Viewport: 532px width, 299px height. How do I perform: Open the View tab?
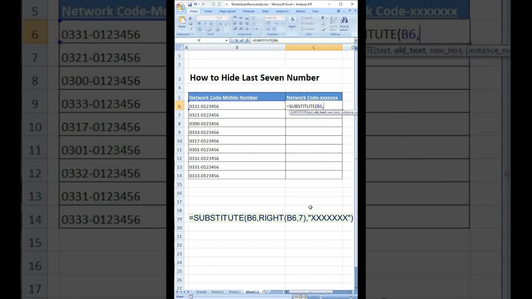click(x=315, y=11)
